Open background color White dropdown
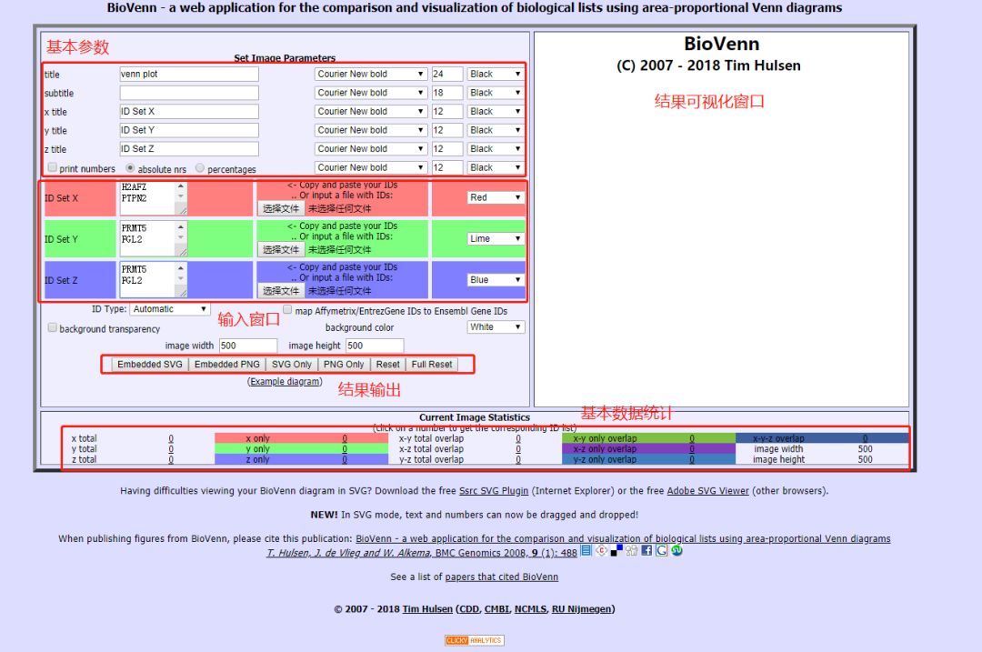This screenshot has height=652, width=982. tap(496, 327)
